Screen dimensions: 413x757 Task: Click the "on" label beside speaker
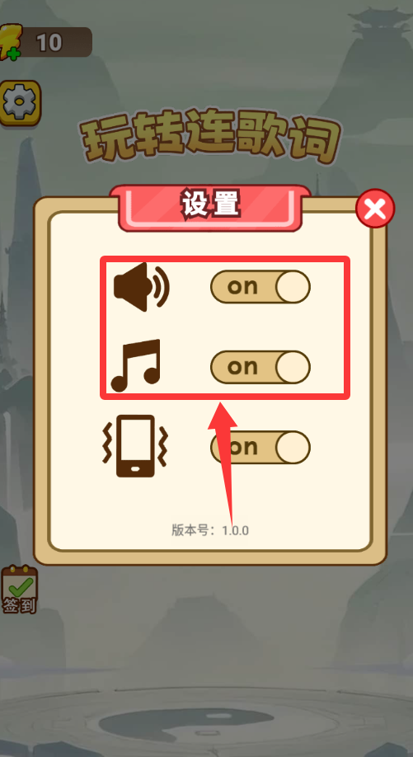point(242,287)
